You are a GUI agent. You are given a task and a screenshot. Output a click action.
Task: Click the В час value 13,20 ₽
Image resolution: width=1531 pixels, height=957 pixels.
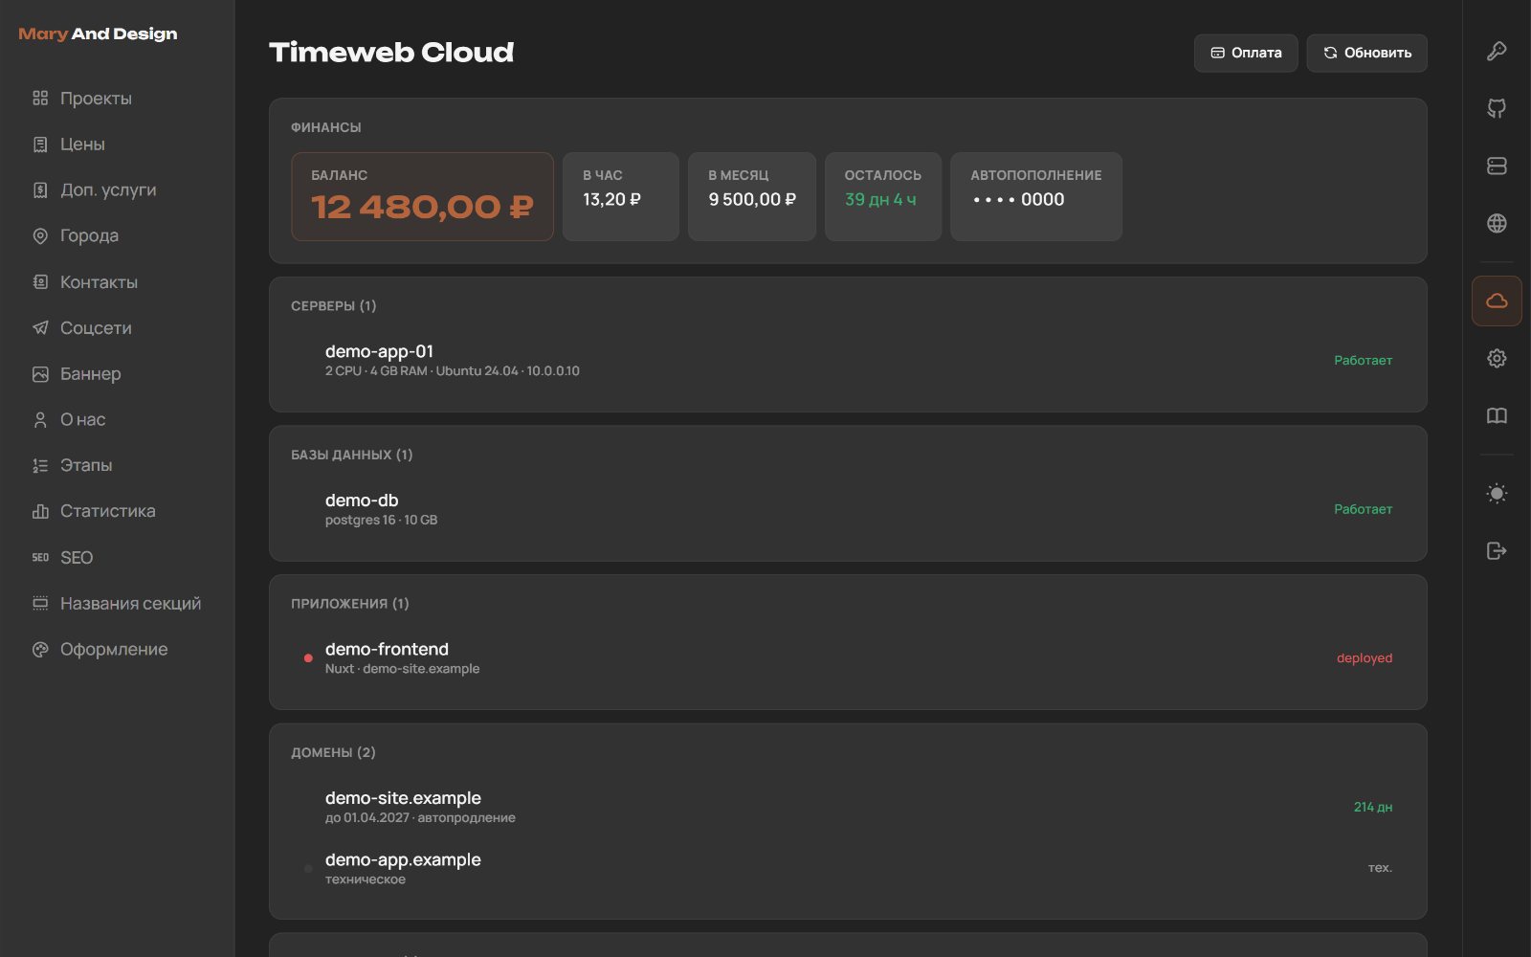tap(612, 199)
